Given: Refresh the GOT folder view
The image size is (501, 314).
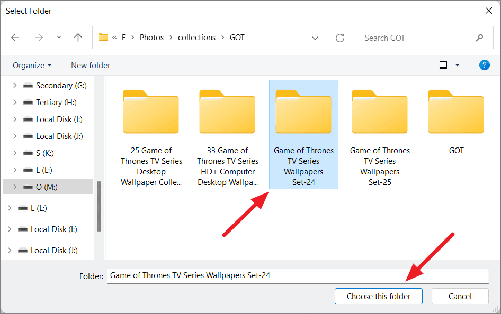Looking at the screenshot, I should point(340,38).
